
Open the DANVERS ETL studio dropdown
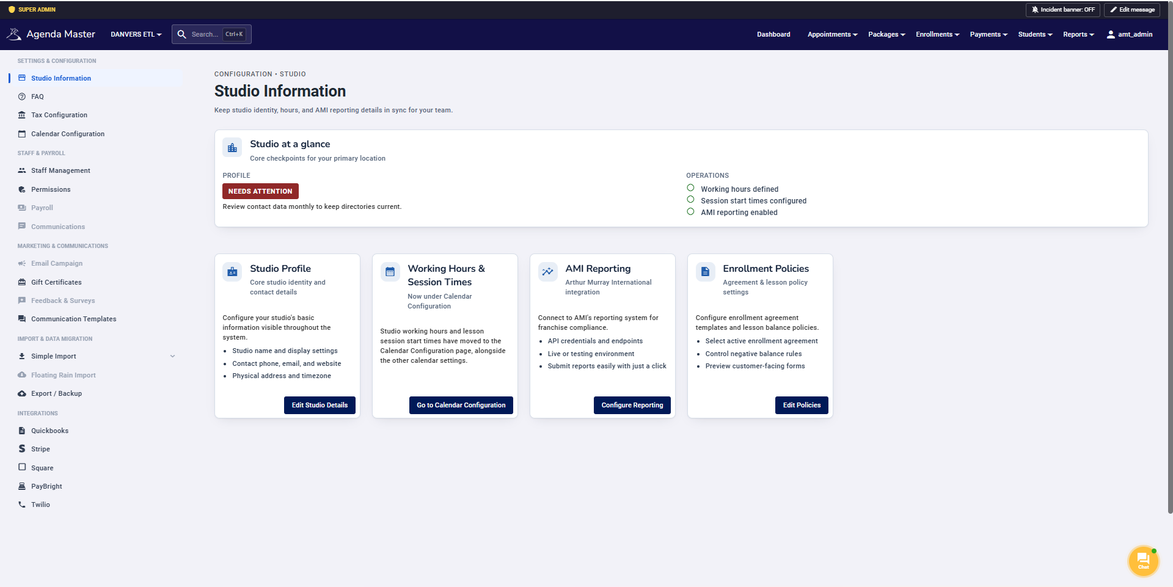pyautogui.click(x=136, y=34)
